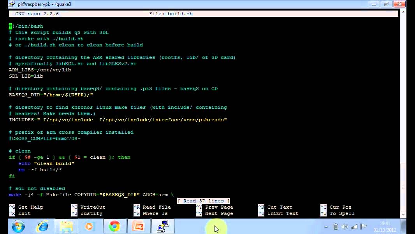The width and height of the screenshot is (415, 234).
Task: Switch to PowerPoint in the taskbar
Action: pos(139,226)
